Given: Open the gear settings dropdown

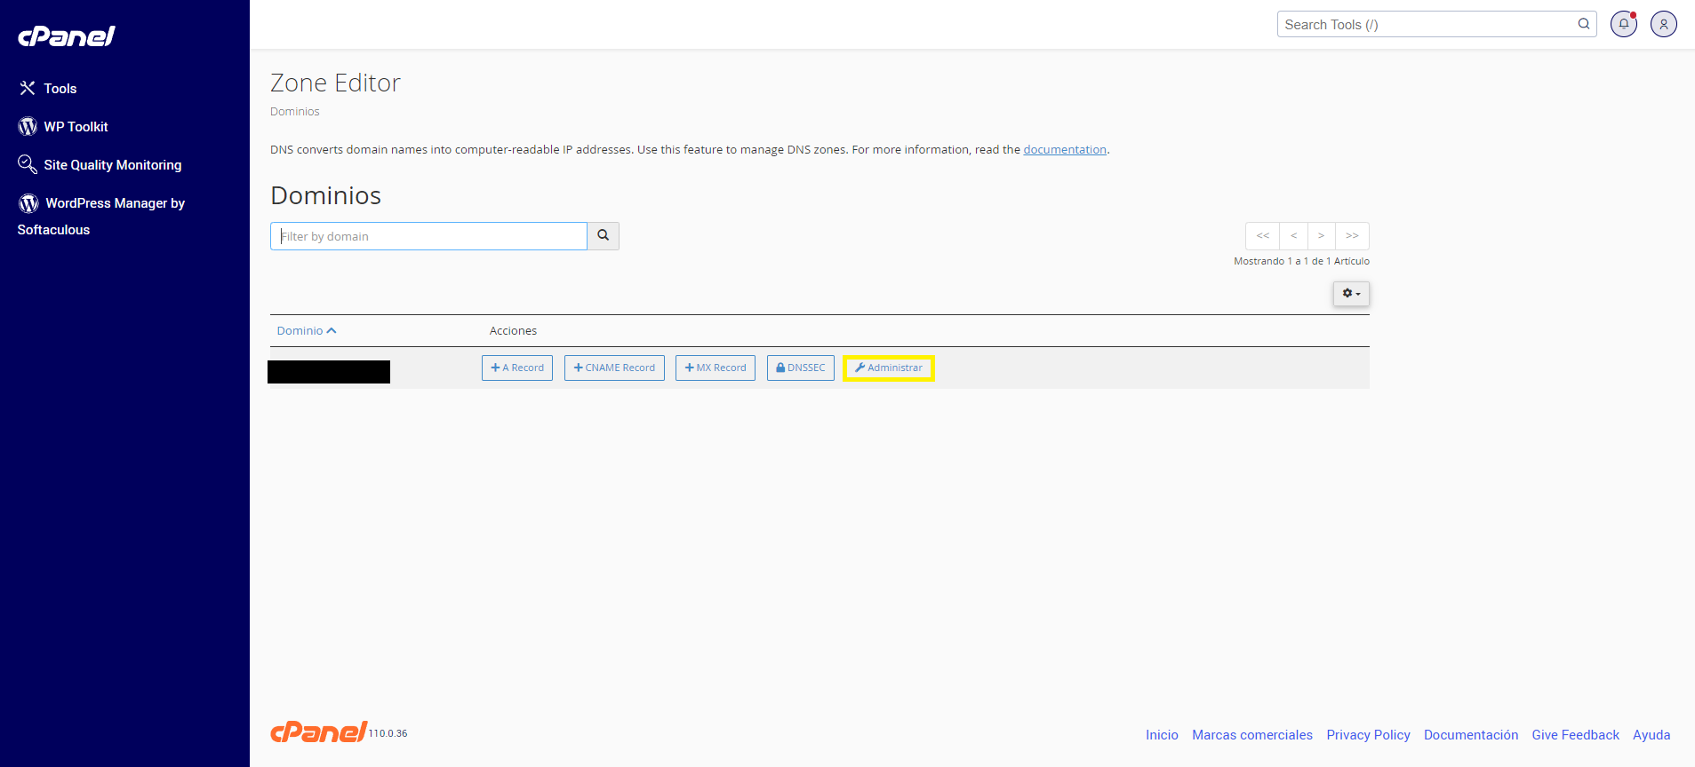Looking at the screenshot, I should [x=1350, y=294].
